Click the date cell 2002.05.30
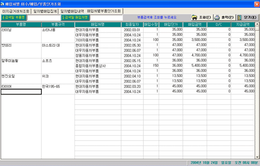The height and width of the screenshot is (166, 260). click(x=132, y=45)
